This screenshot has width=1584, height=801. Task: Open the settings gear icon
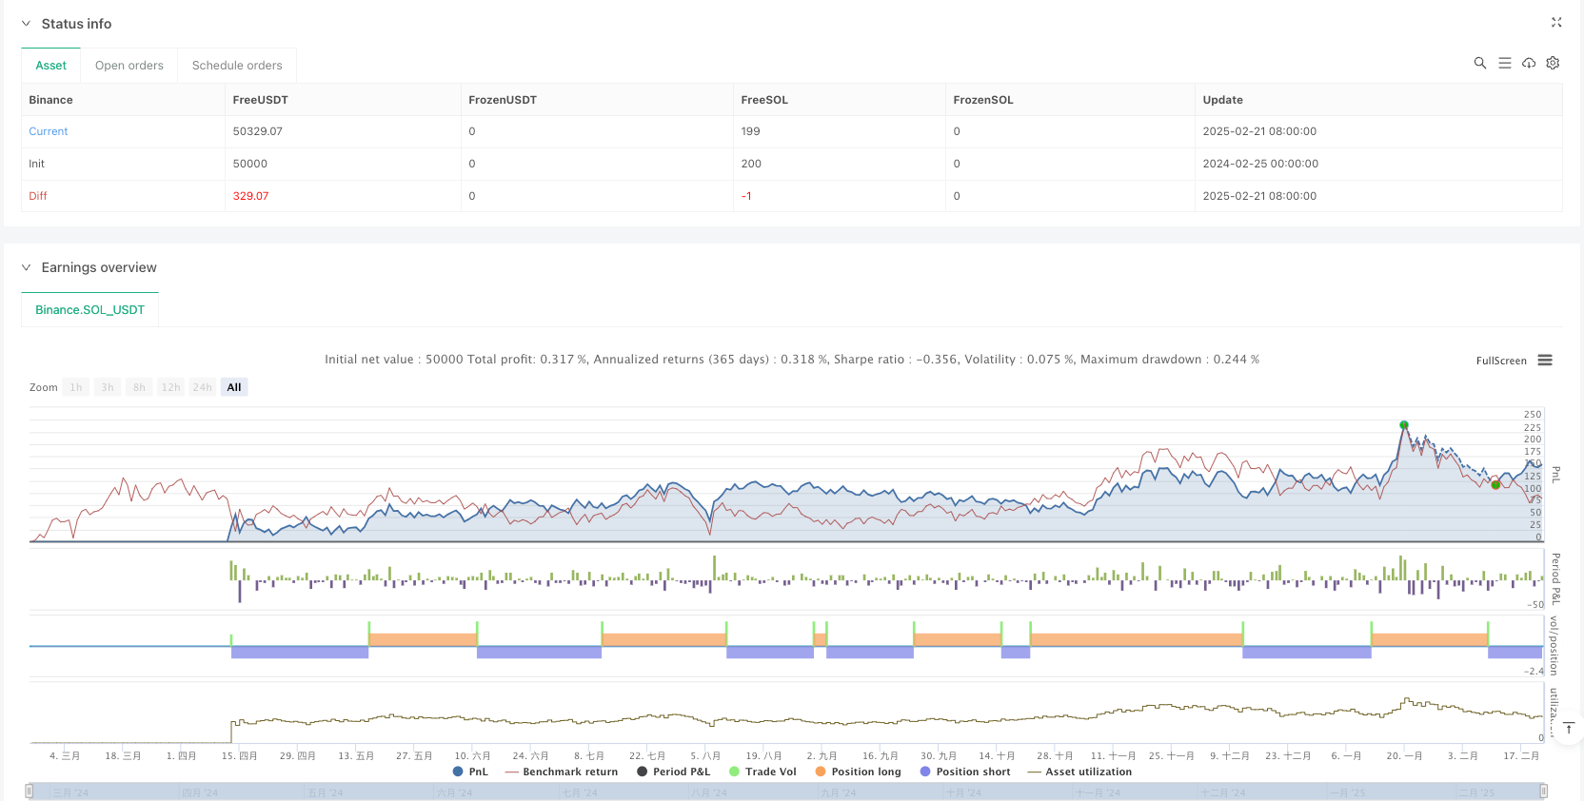[x=1553, y=63]
